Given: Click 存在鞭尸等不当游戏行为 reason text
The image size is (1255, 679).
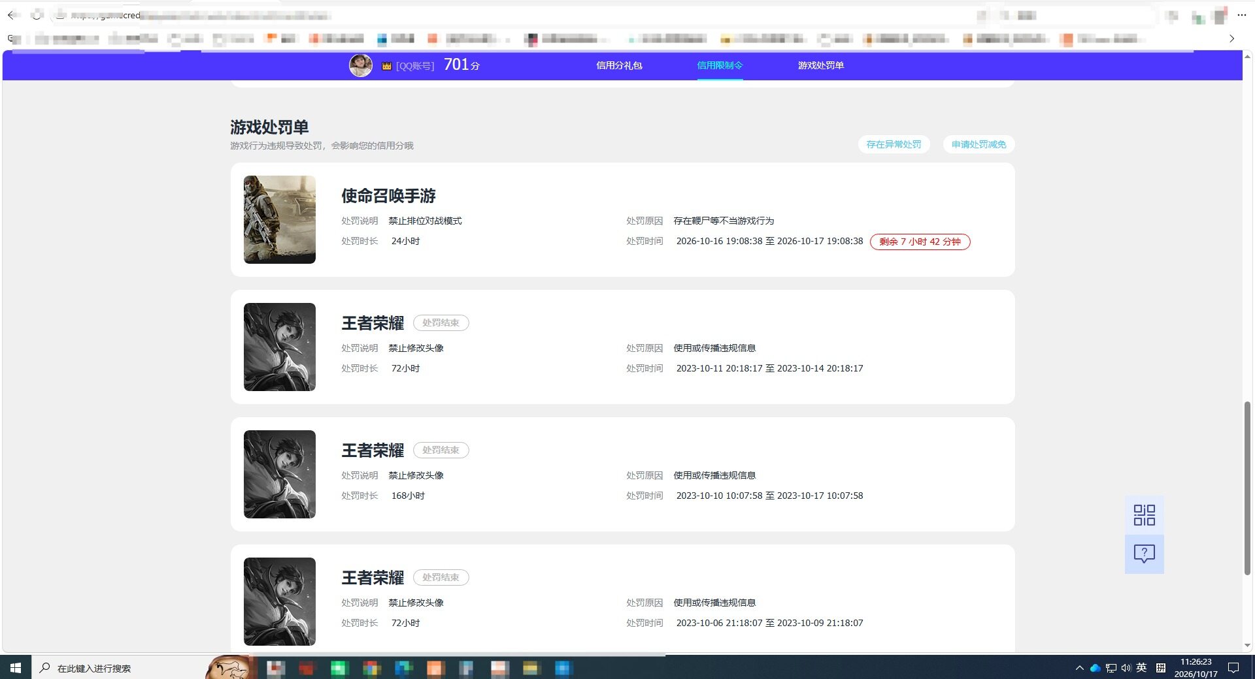Looking at the screenshot, I should tap(724, 221).
